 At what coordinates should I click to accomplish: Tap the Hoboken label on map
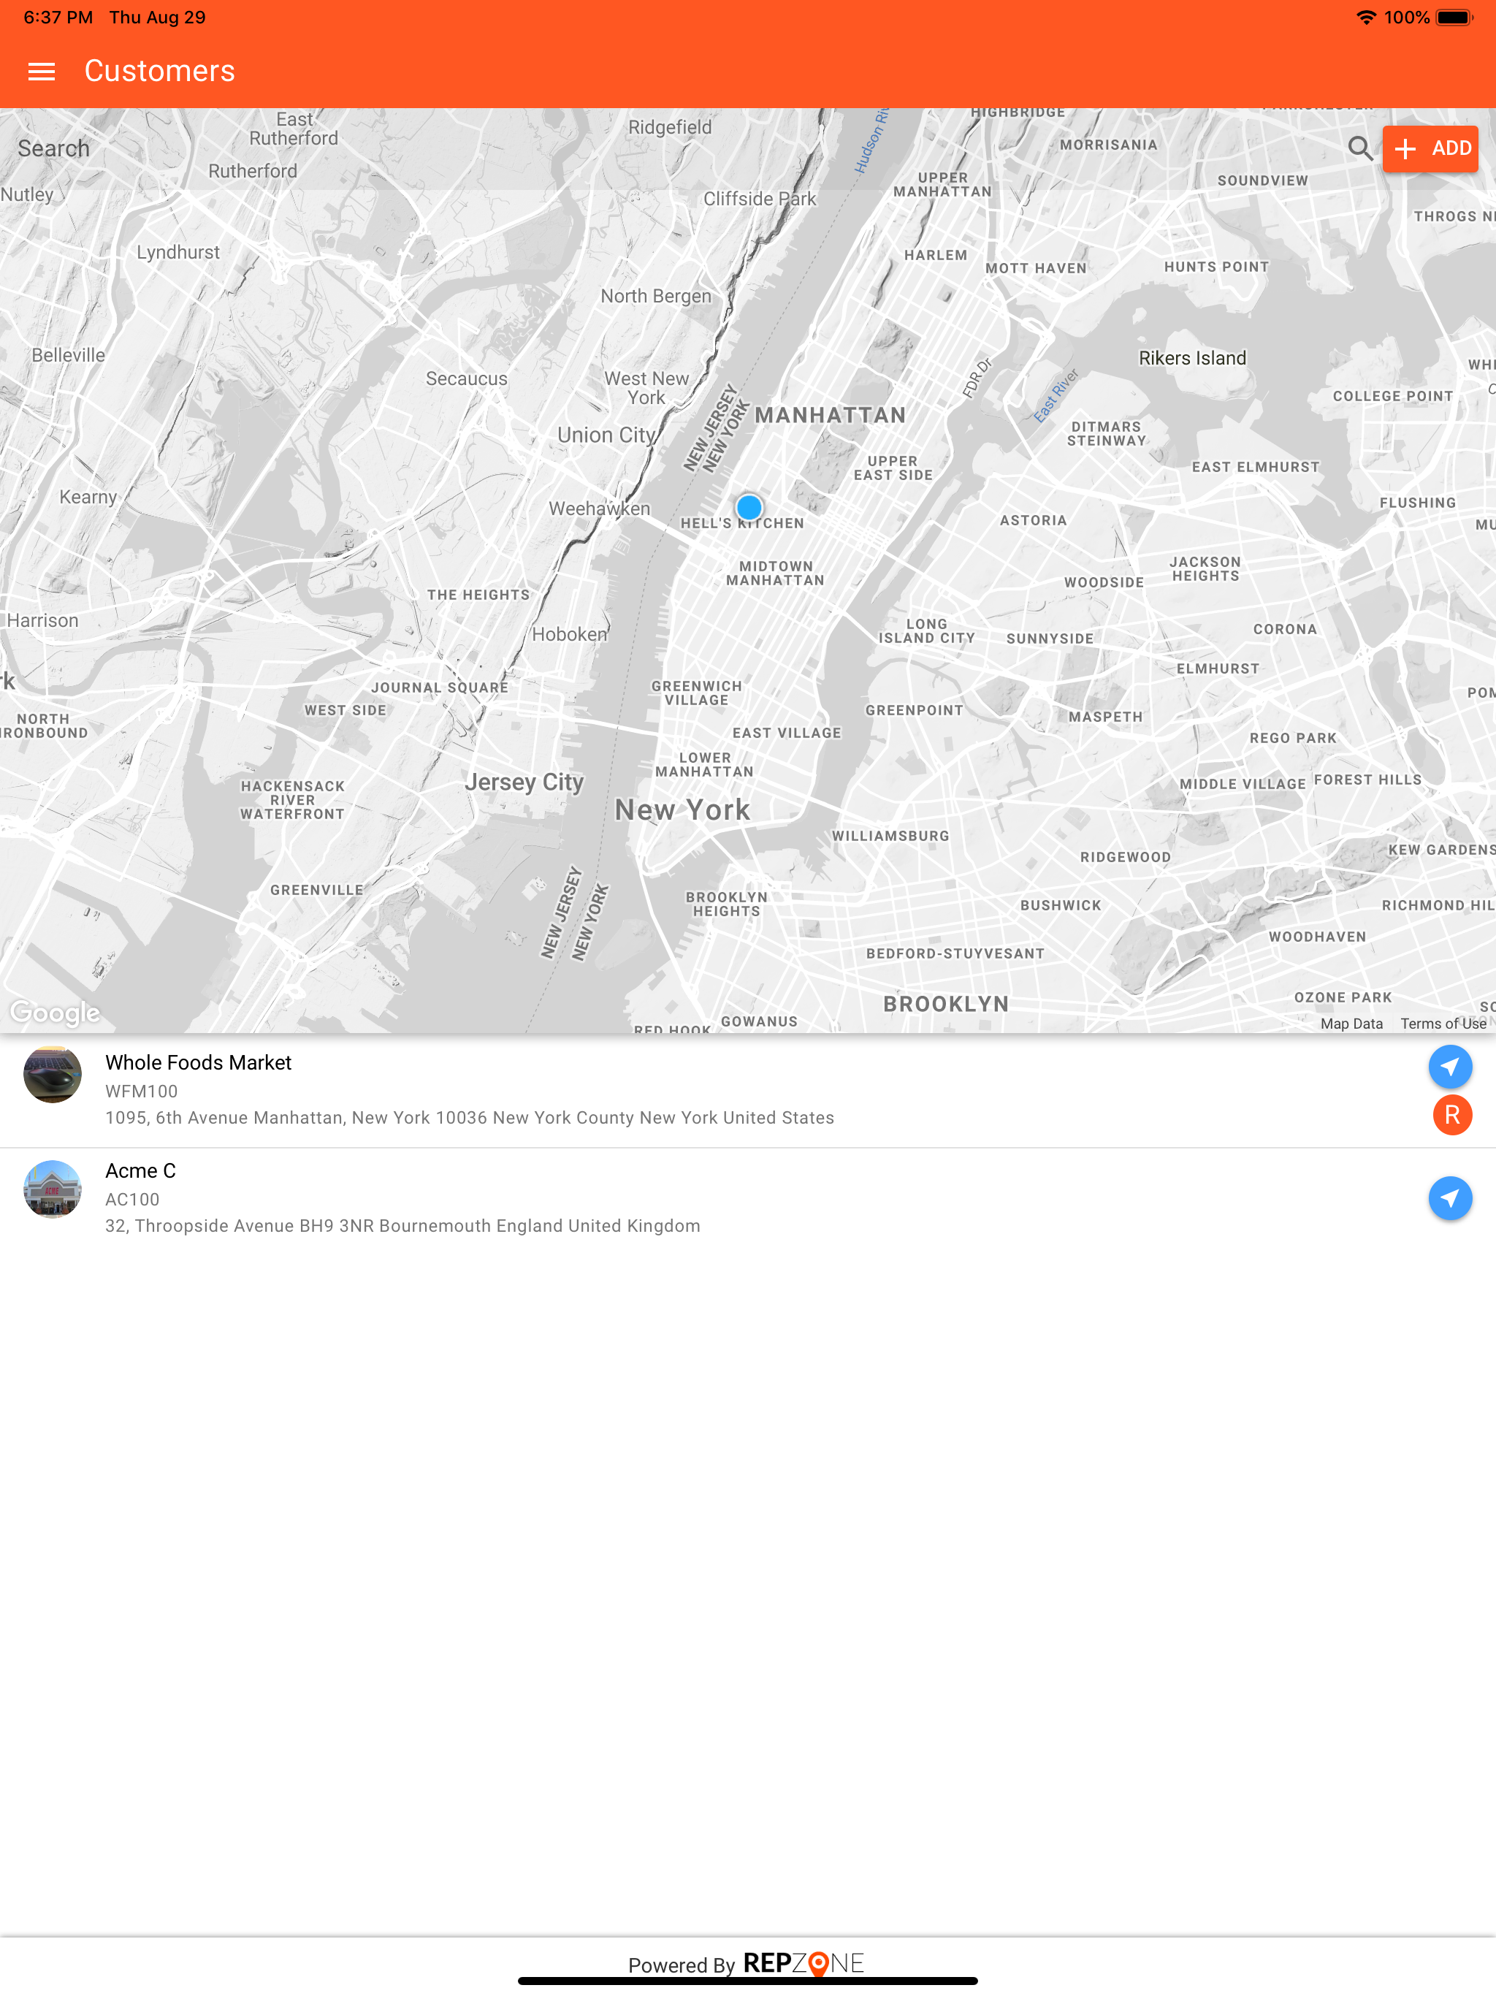(x=569, y=634)
